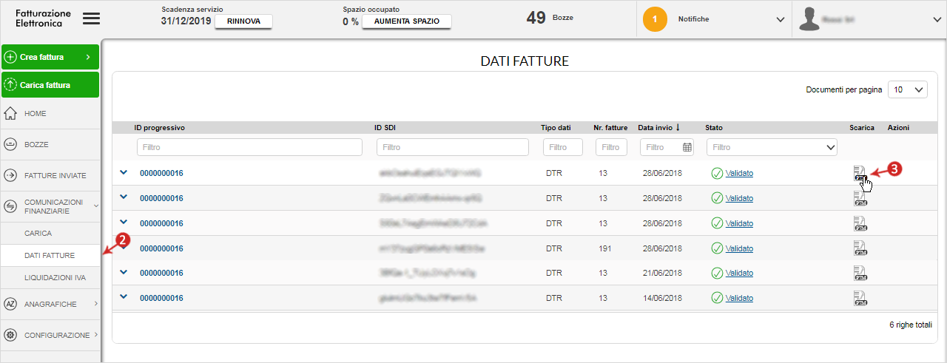Click the green Crea fattura button

50,57
